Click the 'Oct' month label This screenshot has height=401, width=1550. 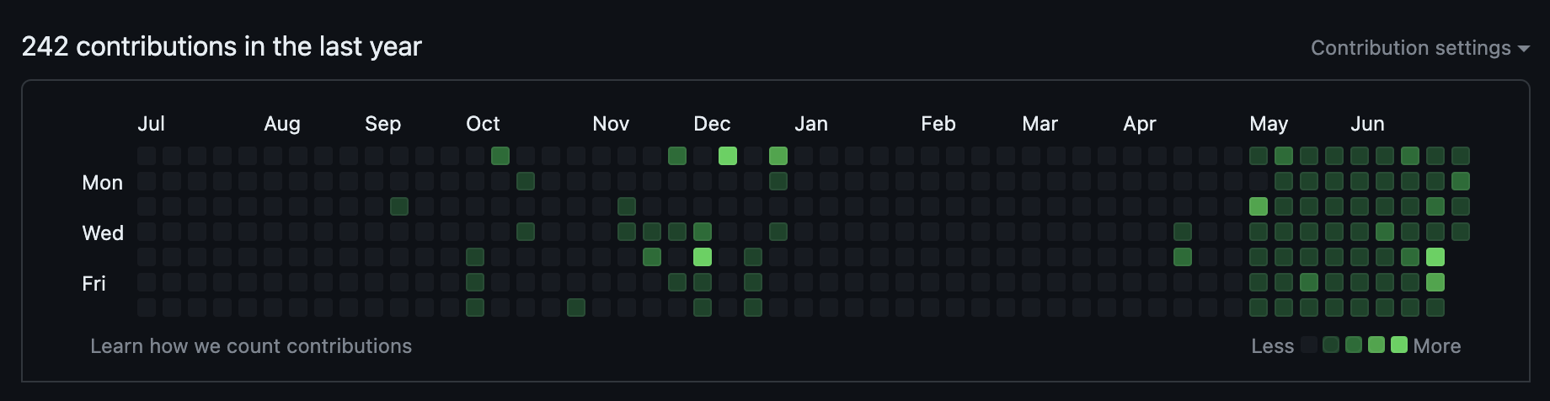tap(483, 124)
